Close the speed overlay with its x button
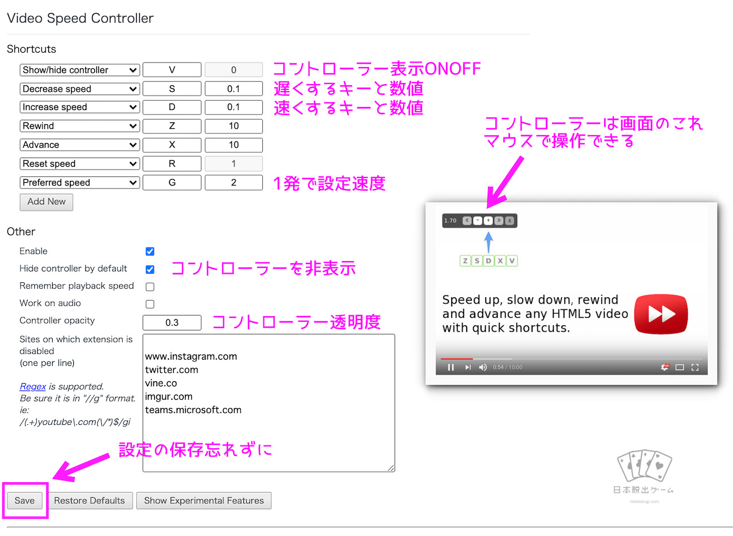Image resolution: width=733 pixels, height=536 pixels. [510, 220]
